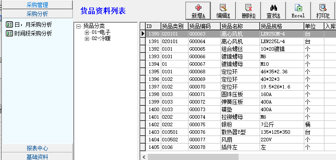
Task: Click the 组合螺丝 product name cell
Action: [x=240, y=49]
